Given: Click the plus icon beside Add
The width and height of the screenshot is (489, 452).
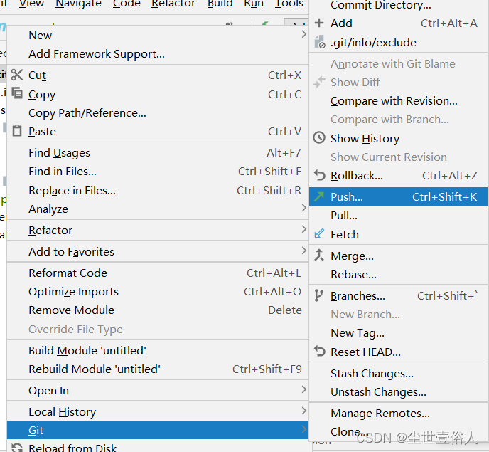Looking at the screenshot, I should pos(319,23).
